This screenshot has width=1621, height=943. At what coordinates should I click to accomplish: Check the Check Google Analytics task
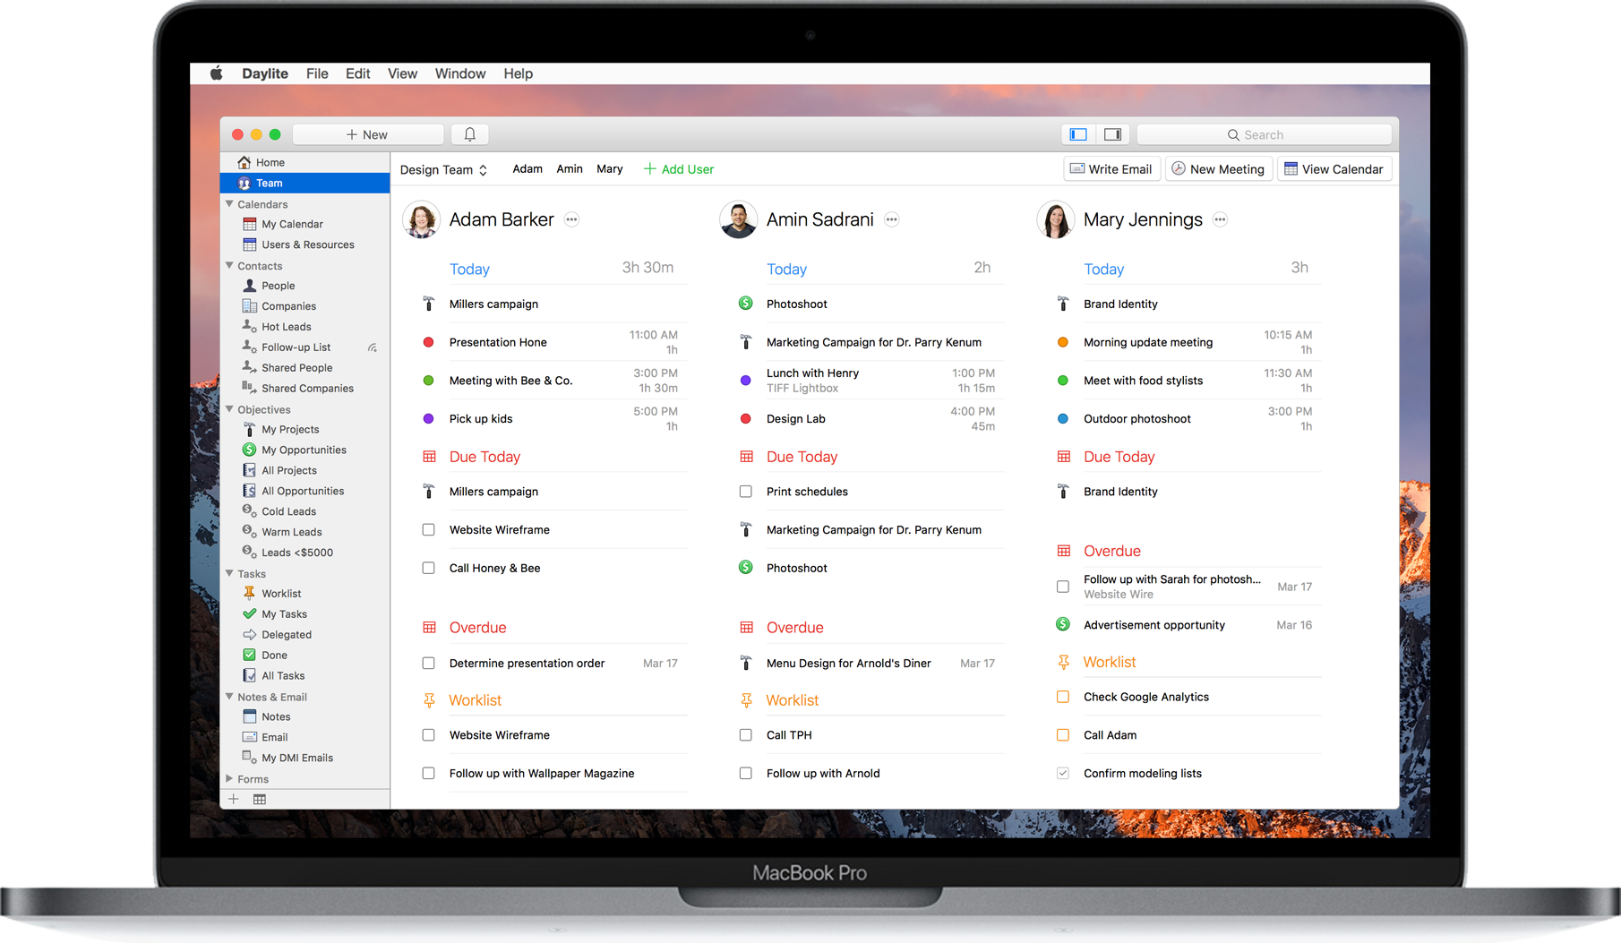(1063, 697)
